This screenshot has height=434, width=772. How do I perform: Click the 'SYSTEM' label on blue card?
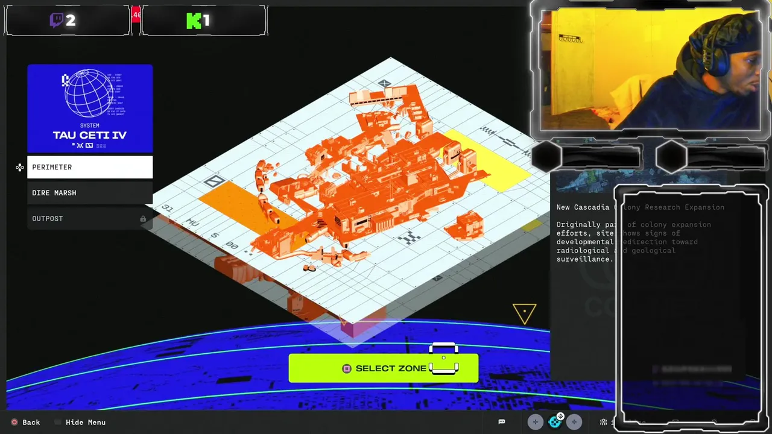[90, 125]
